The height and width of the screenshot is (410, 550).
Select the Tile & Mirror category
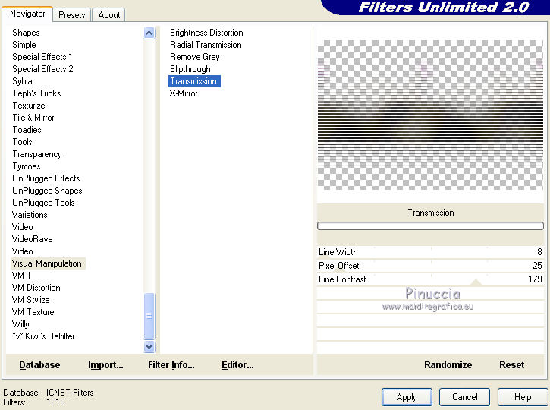(x=33, y=118)
